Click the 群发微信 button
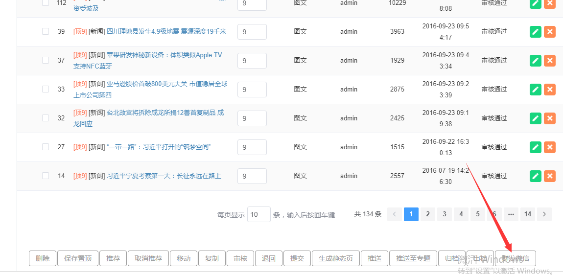 click(515, 258)
